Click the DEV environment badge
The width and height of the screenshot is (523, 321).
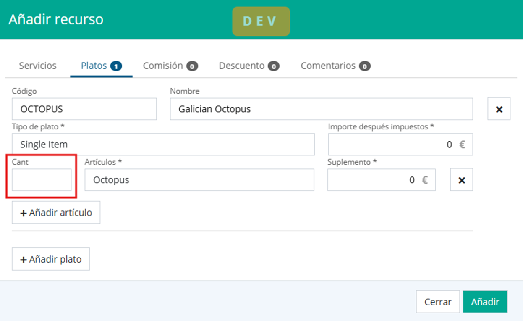click(261, 21)
